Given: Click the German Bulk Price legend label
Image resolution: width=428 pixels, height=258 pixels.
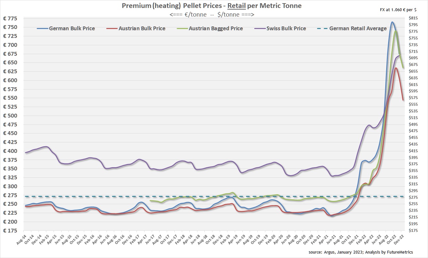Looking at the screenshot, I should (x=72, y=28).
